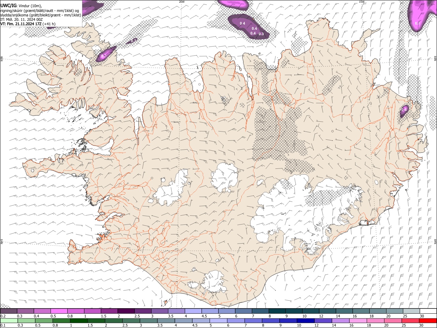Click the bright red 30 mm rain swatch

point(428,320)
